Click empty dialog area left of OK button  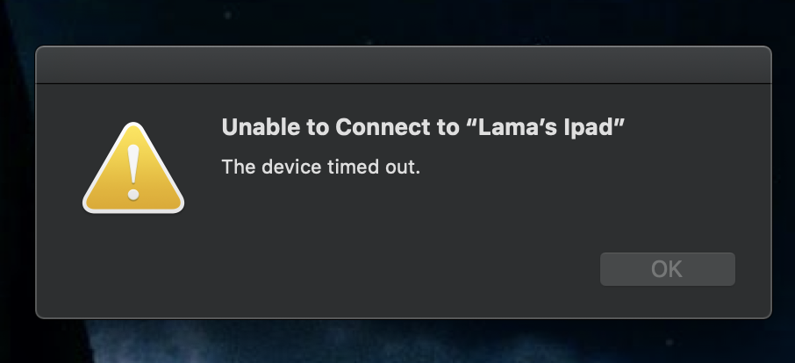tap(439, 269)
